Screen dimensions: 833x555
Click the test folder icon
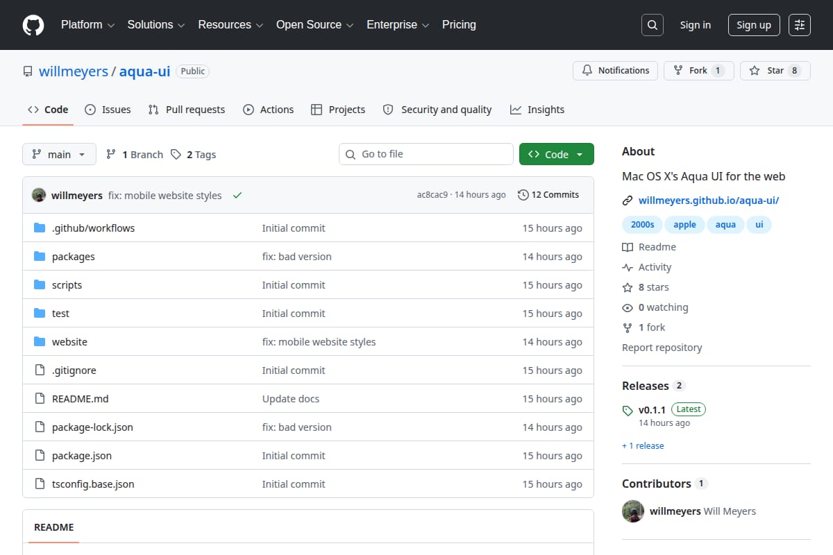point(40,314)
